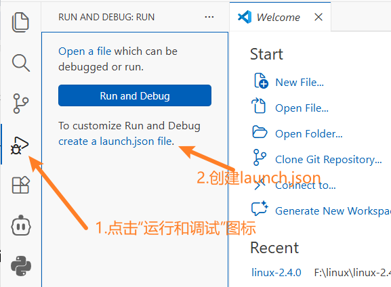Click the 'Open File...' link
This screenshot has width=391, height=287.
coord(302,108)
